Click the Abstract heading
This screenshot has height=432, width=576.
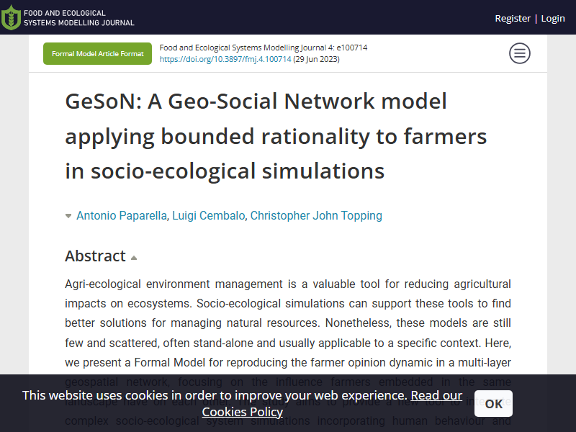point(95,256)
